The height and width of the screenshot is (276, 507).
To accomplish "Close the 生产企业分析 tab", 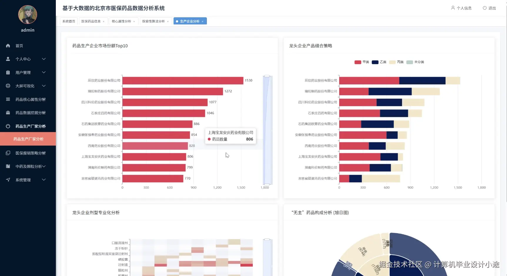I will (203, 21).
